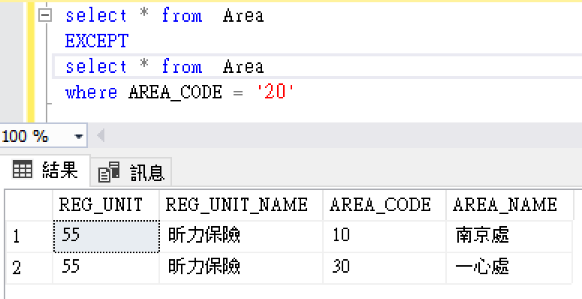Select the AREA_CODE column header
Screen dimensions: 582x299
pos(384,204)
